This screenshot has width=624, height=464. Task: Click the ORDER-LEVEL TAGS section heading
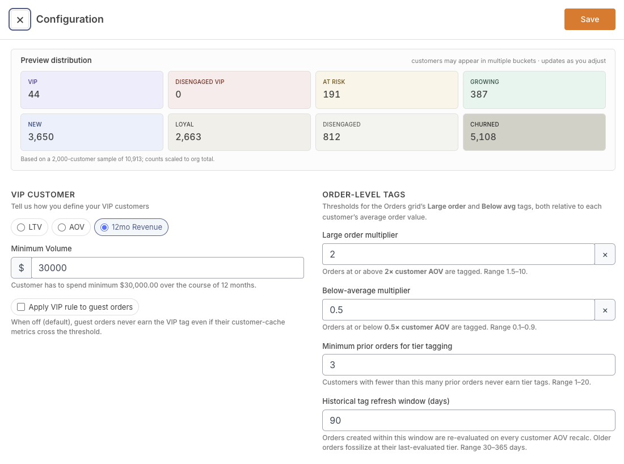[x=364, y=195]
